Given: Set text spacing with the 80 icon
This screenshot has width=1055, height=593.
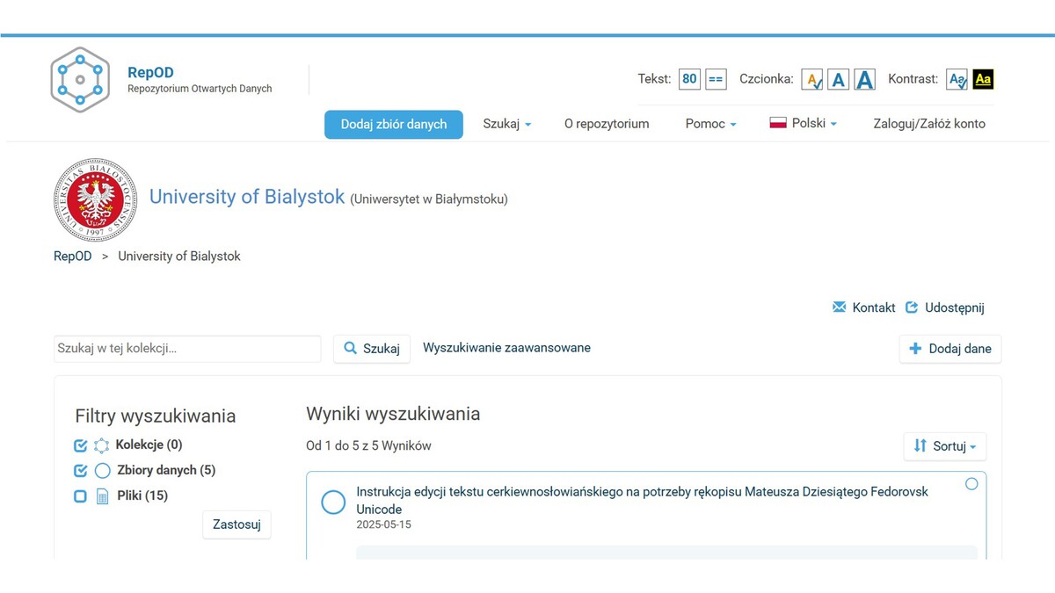Looking at the screenshot, I should [689, 79].
